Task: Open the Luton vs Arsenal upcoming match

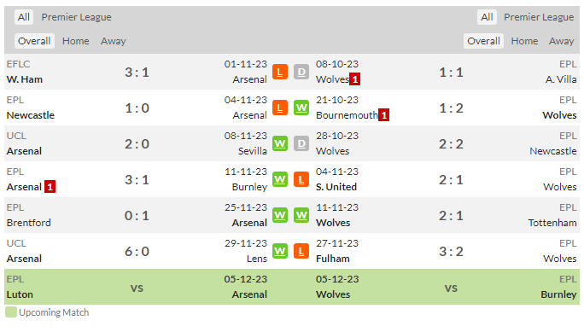Action: pos(137,287)
